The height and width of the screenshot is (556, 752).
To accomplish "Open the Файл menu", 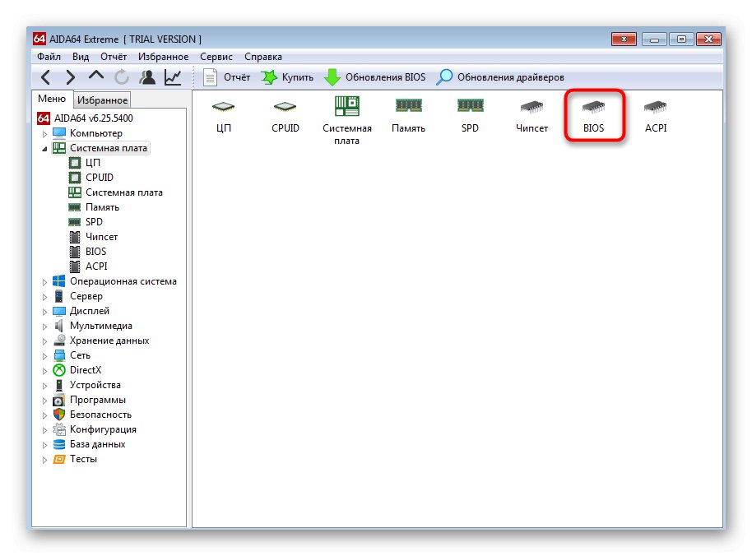I will [49, 57].
